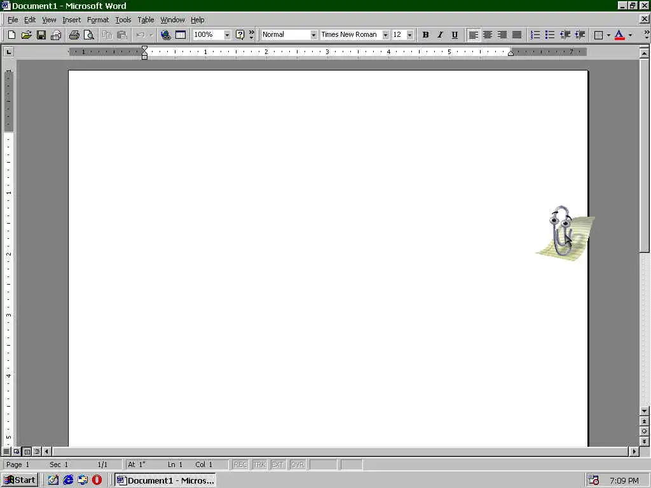Expand the font color dropdown arrow
The width and height of the screenshot is (651, 488).
point(630,35)
